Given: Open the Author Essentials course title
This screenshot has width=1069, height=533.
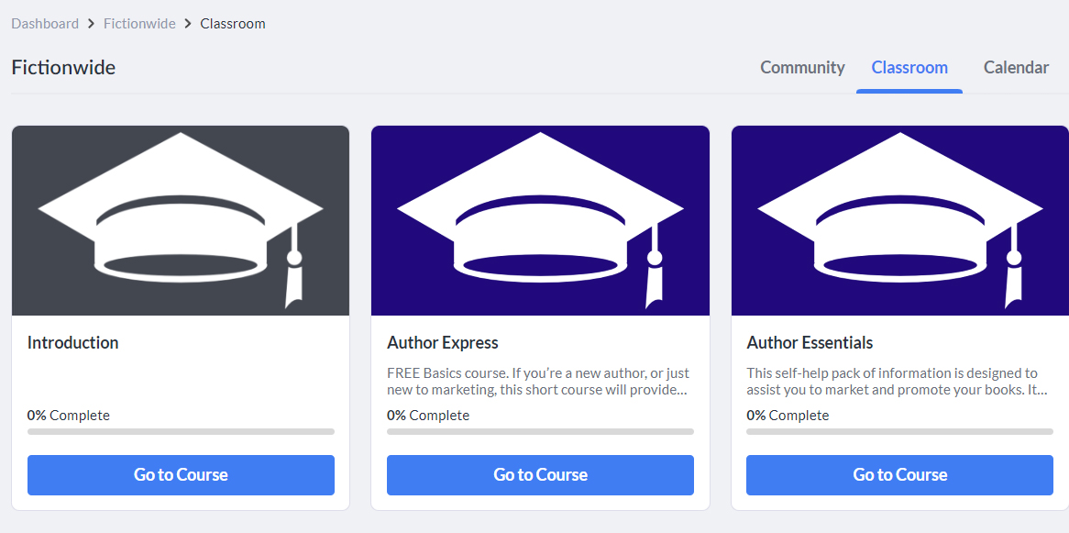Looking at the screenshot, I should point(810,342).
